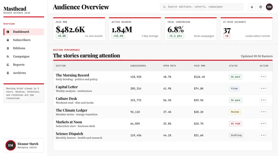Viewport: 278px width, 156px height.
Task: Open actions menu for The Morning Record
Action: [263, 77]
